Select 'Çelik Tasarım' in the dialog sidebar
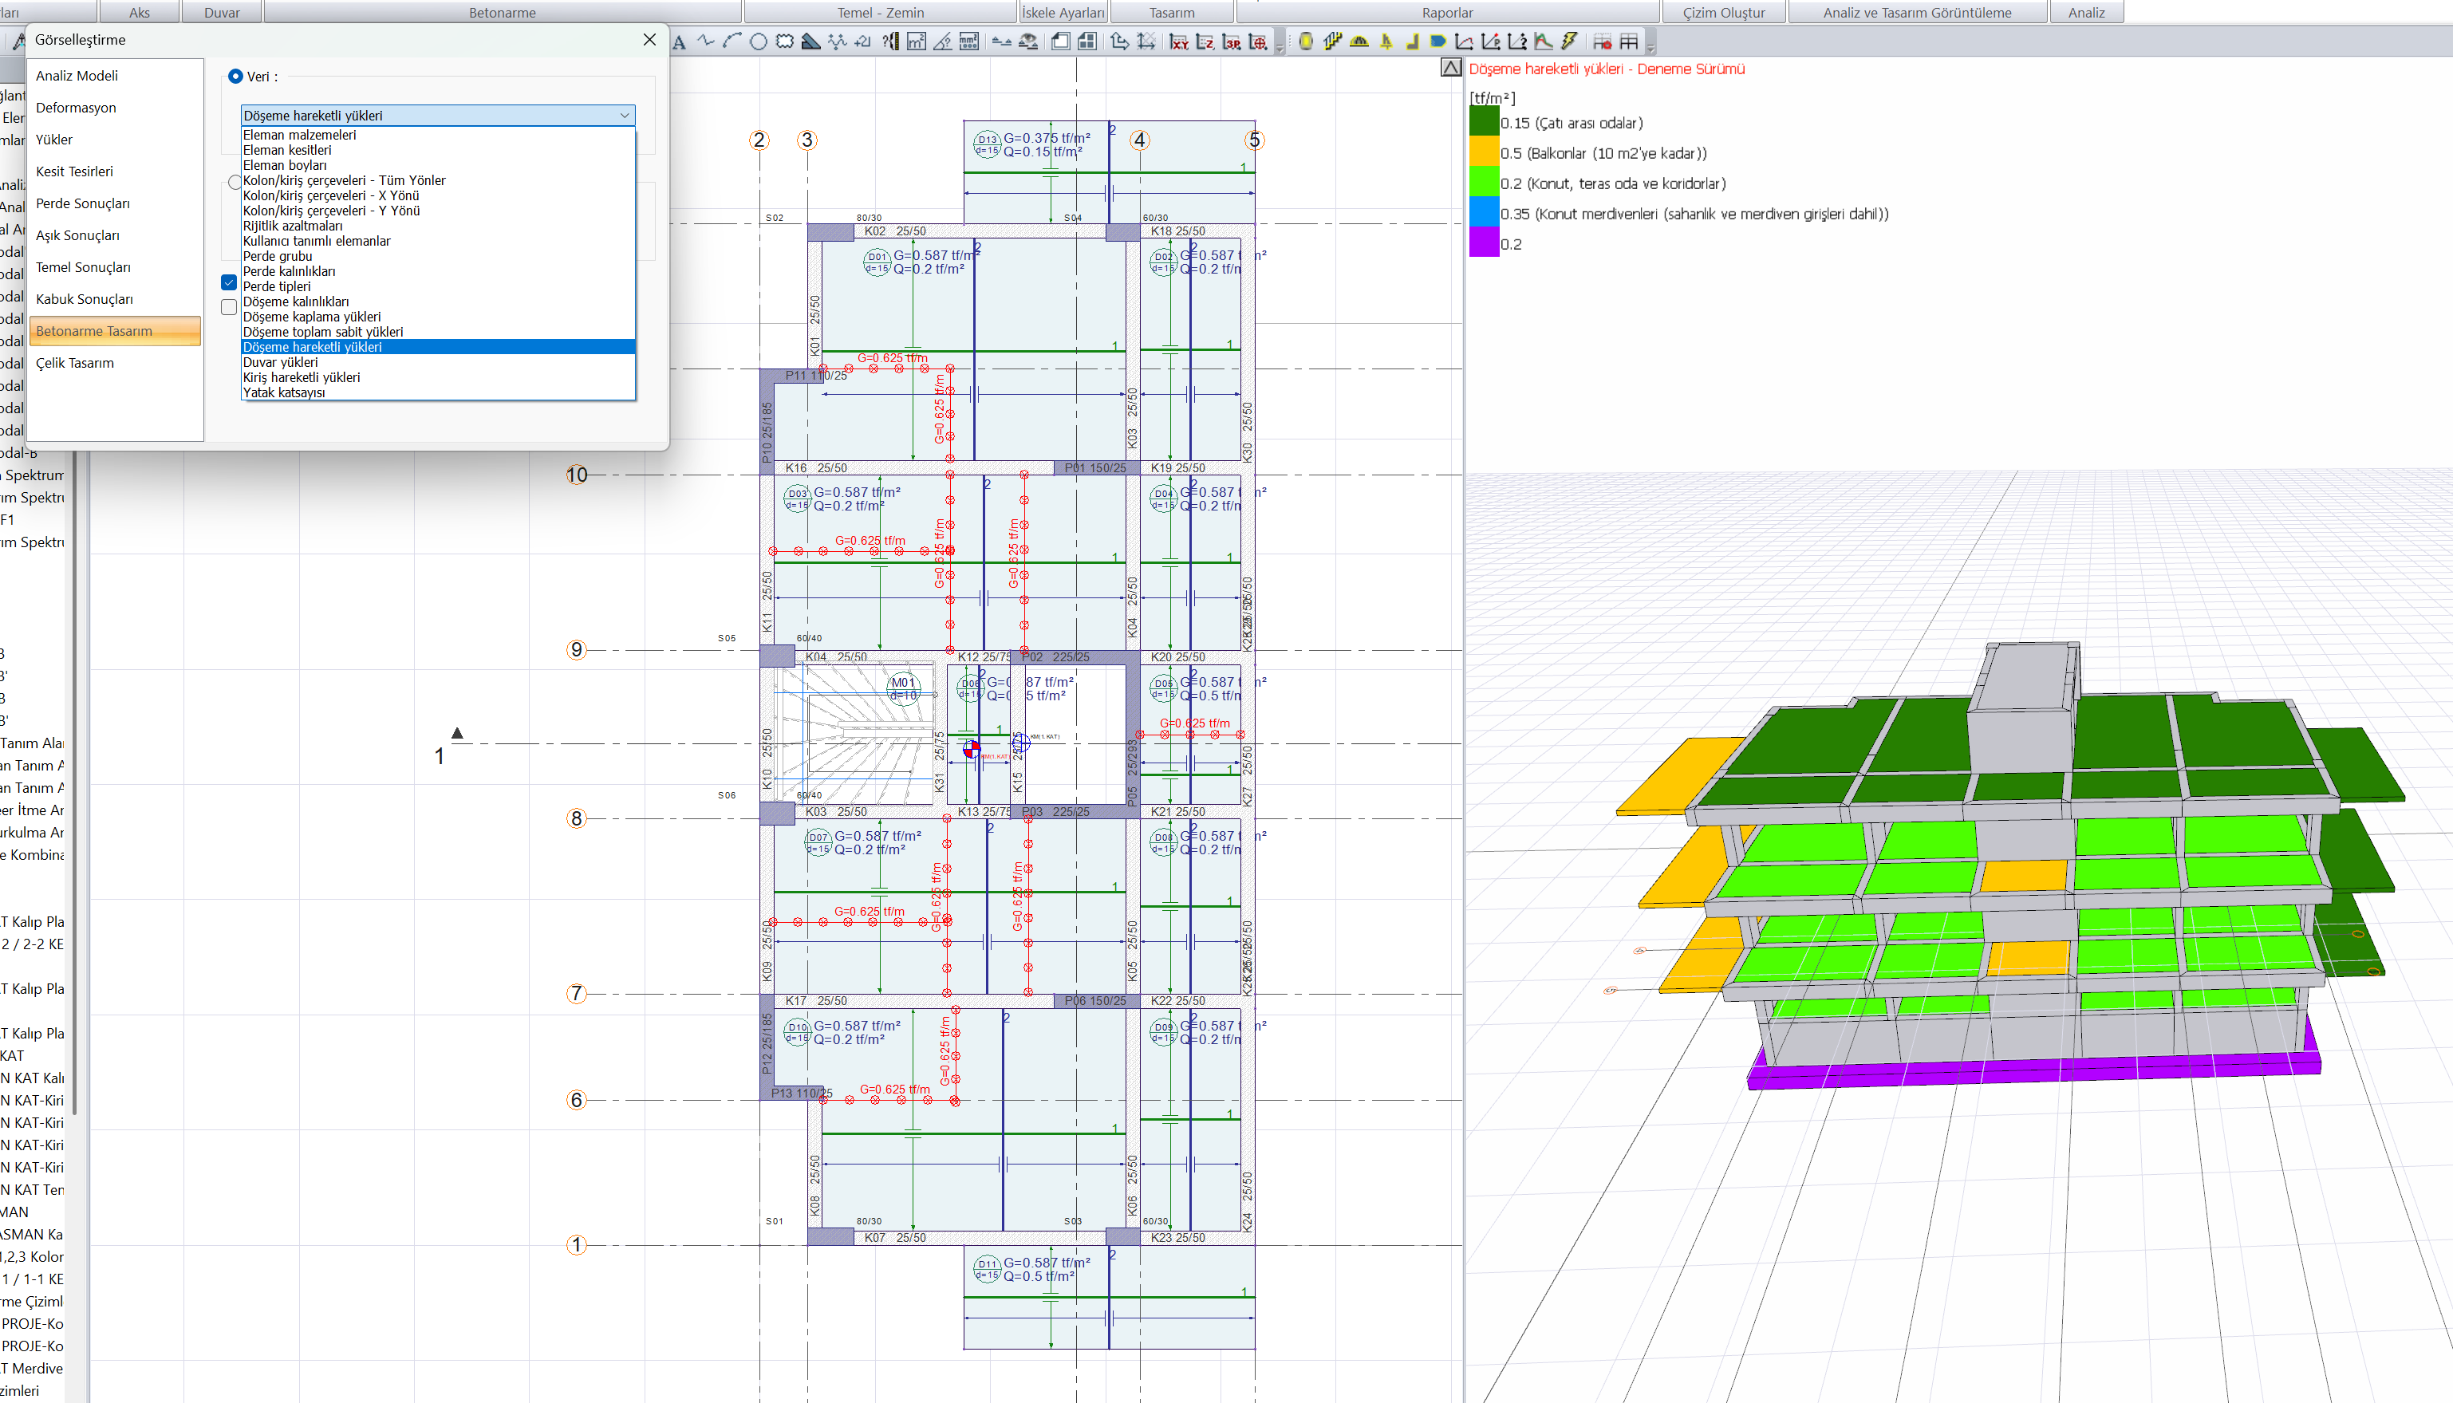 [75, 362]
